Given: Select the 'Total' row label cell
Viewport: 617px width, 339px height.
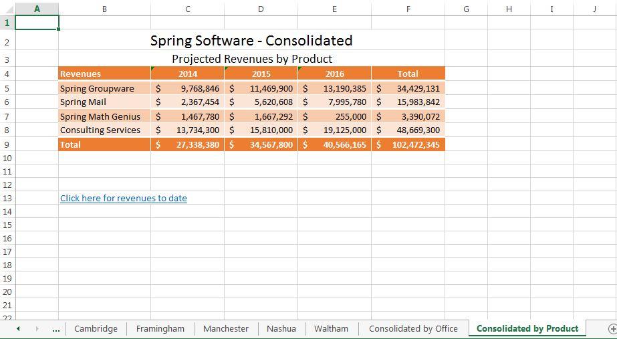Looking at the screenshot, I should [x=105, y=144].
